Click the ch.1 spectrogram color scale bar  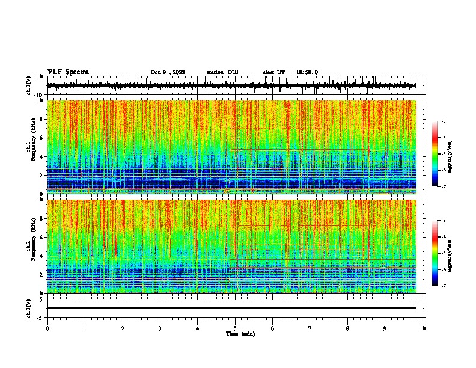click(435, 154)
